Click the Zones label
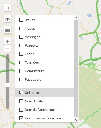101x128 pixels. coord(29,54)
